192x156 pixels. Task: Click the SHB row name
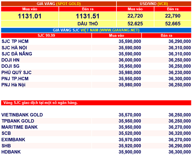pos(6,146)
